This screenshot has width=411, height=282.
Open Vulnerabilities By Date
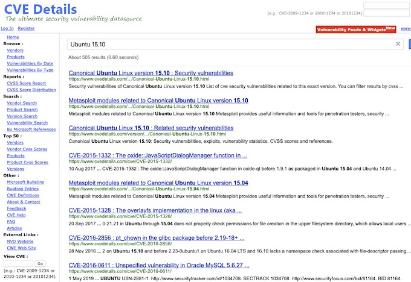pos(30,63)
